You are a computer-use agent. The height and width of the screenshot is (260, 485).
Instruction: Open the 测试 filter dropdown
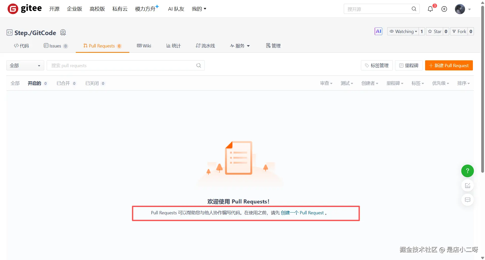pos(347,83)
